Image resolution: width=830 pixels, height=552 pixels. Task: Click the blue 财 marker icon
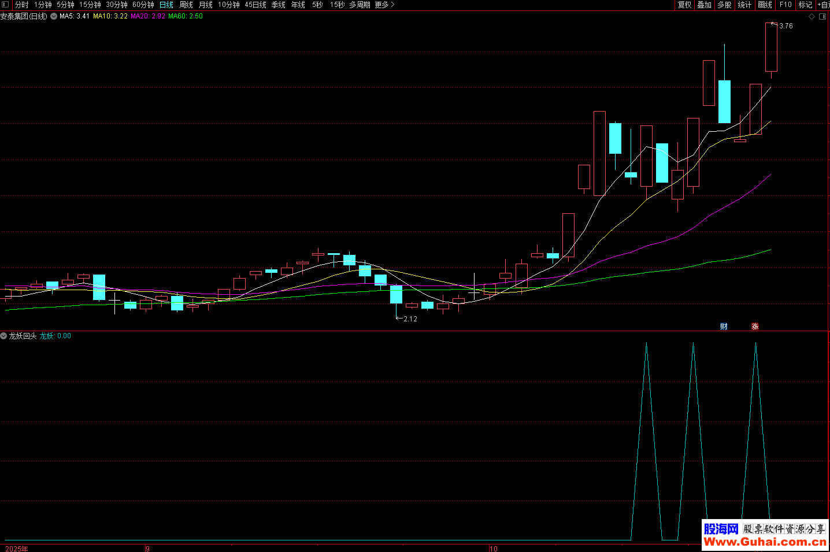tap(724, 327)
